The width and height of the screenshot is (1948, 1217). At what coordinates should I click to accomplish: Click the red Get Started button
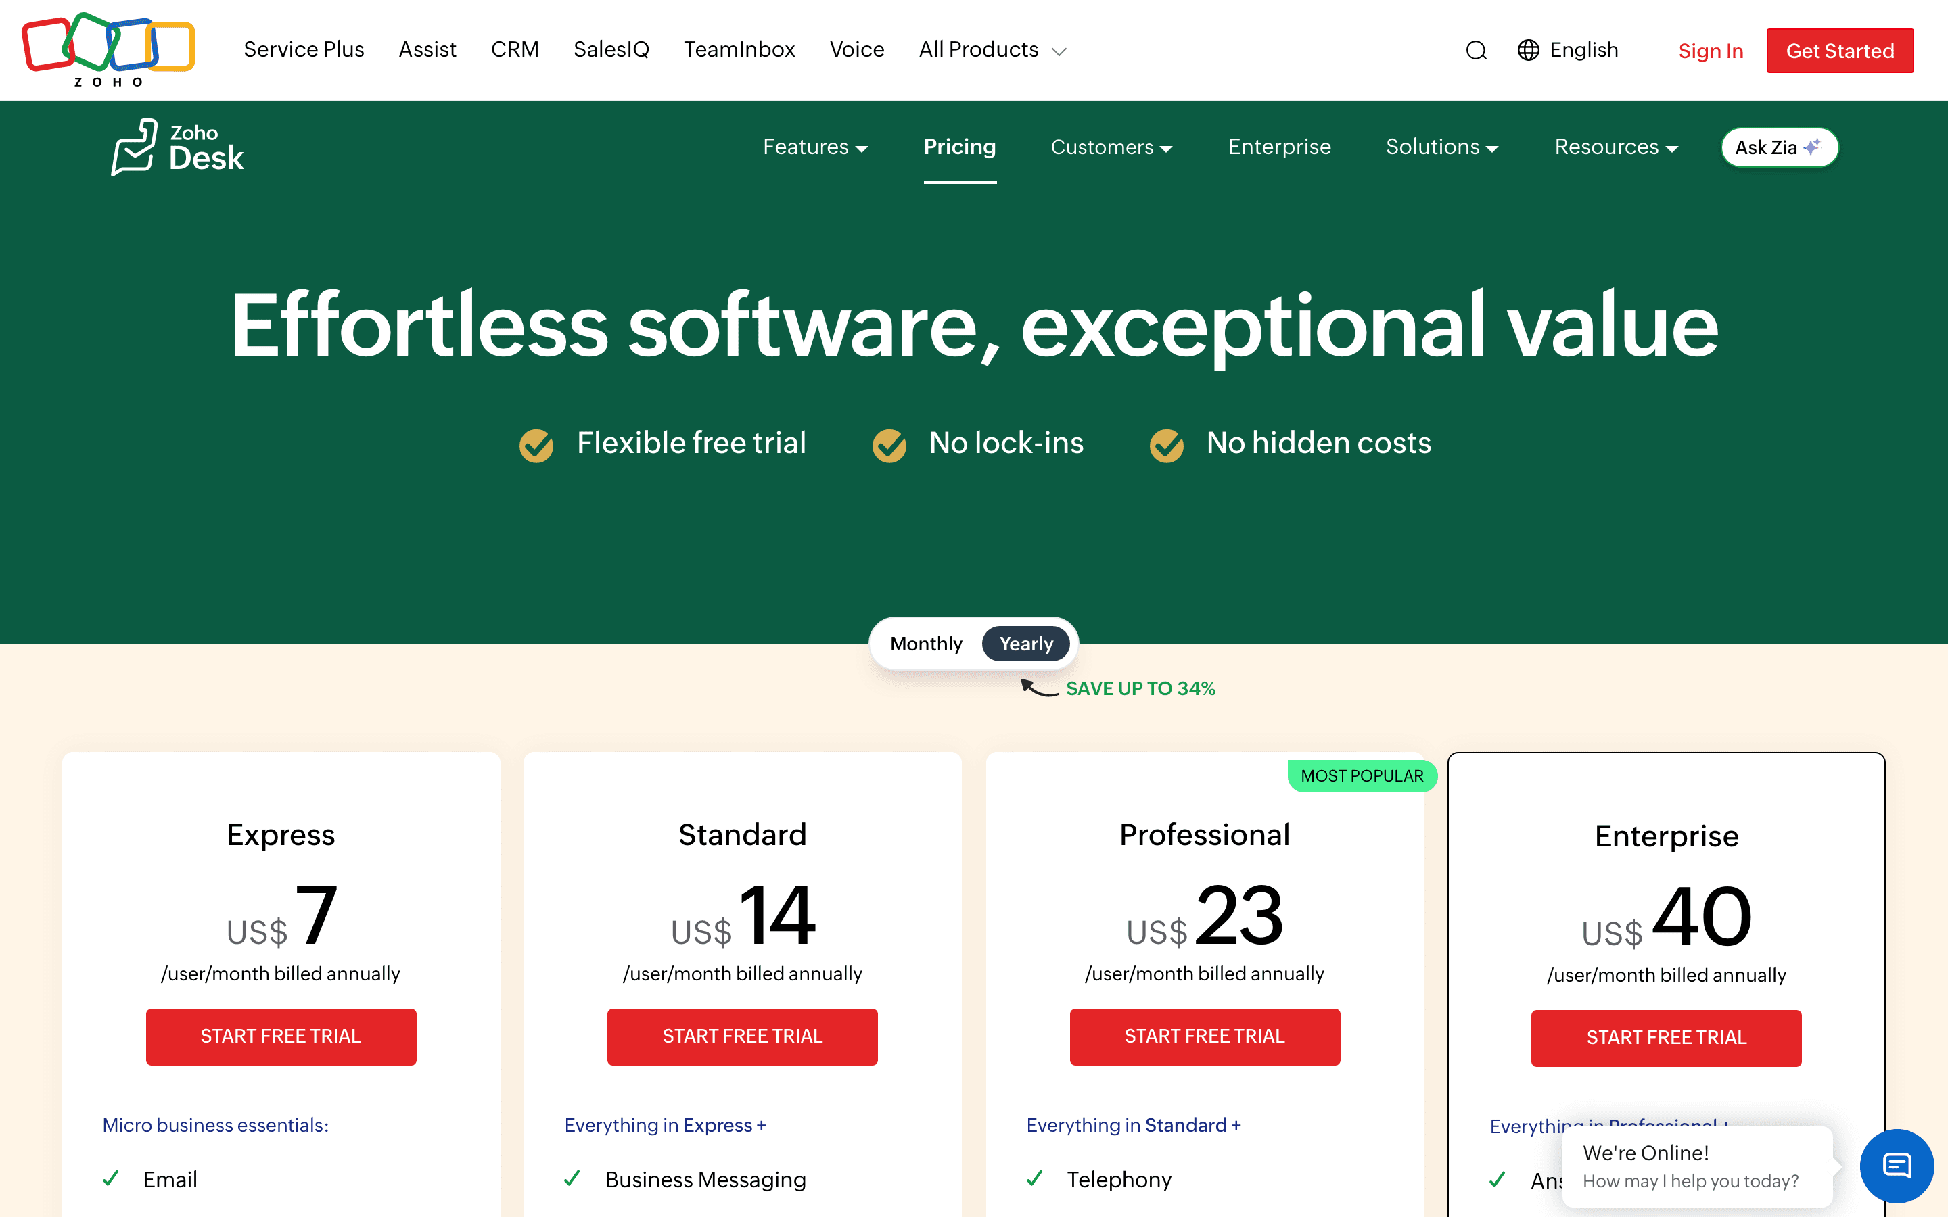coord(1839,51)
